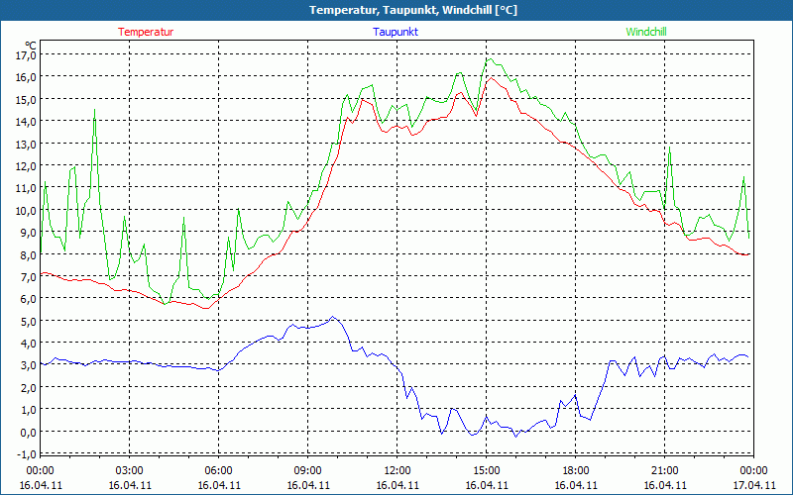The image size is (793, 495).
Task: Click the 16.04.11 date under 15:00
Action: point(487,485)
